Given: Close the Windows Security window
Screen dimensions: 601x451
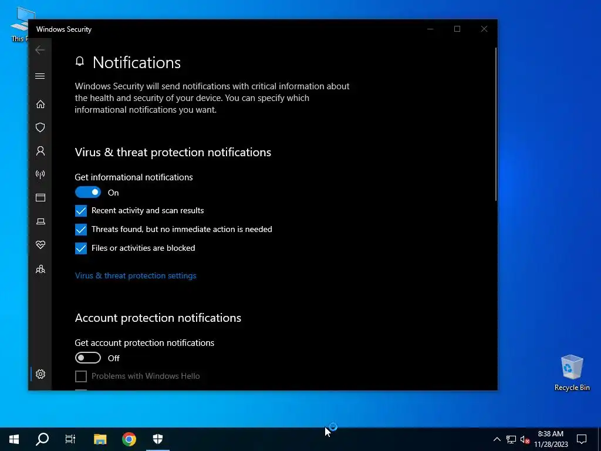Looking at the screenshot, I should coord(484,29).
